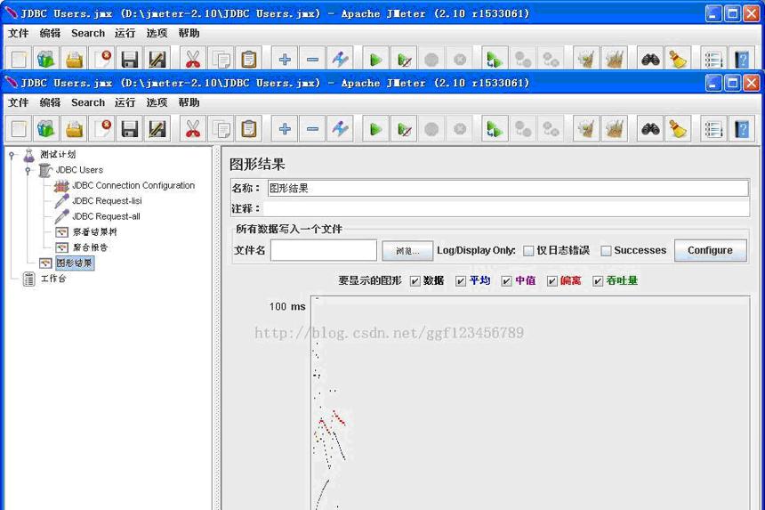Uncheck the 吞吐量 graph checkbox

coord(598,281)
